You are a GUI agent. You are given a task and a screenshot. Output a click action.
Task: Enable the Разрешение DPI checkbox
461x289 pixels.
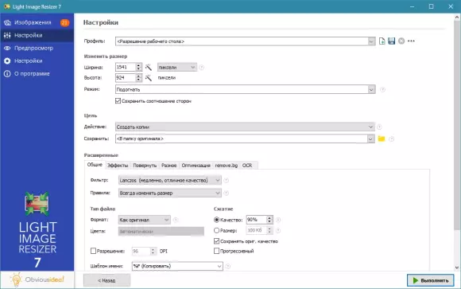93,251
